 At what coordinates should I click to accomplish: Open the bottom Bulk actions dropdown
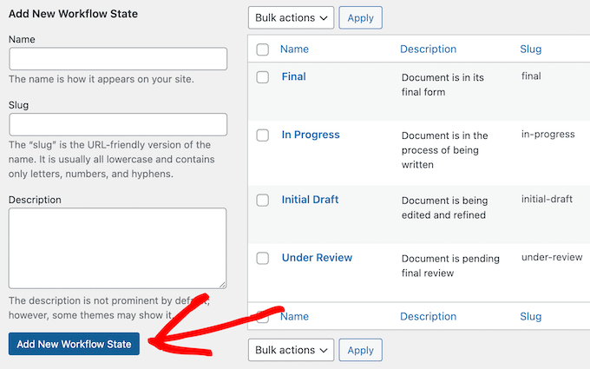(291, 350)
